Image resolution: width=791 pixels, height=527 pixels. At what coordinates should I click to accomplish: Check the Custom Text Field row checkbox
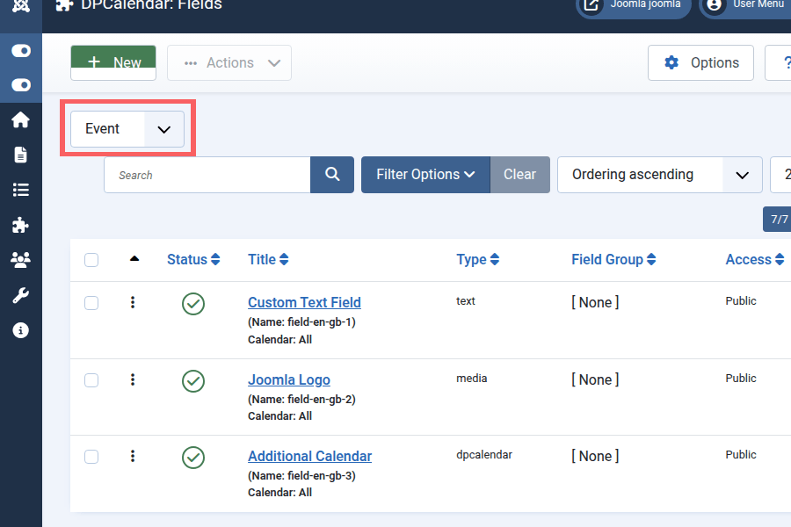click(91, 303)
